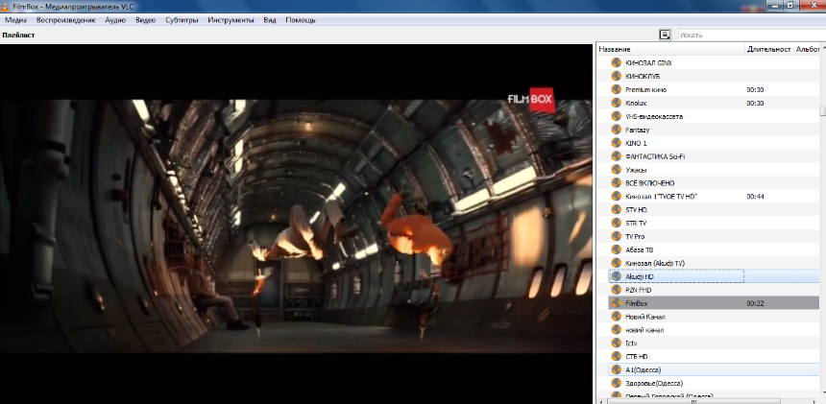The width and height of the screenshot is (826, 404).
Task: Click the stream icon beside Ictv
Action: [616, 344]
